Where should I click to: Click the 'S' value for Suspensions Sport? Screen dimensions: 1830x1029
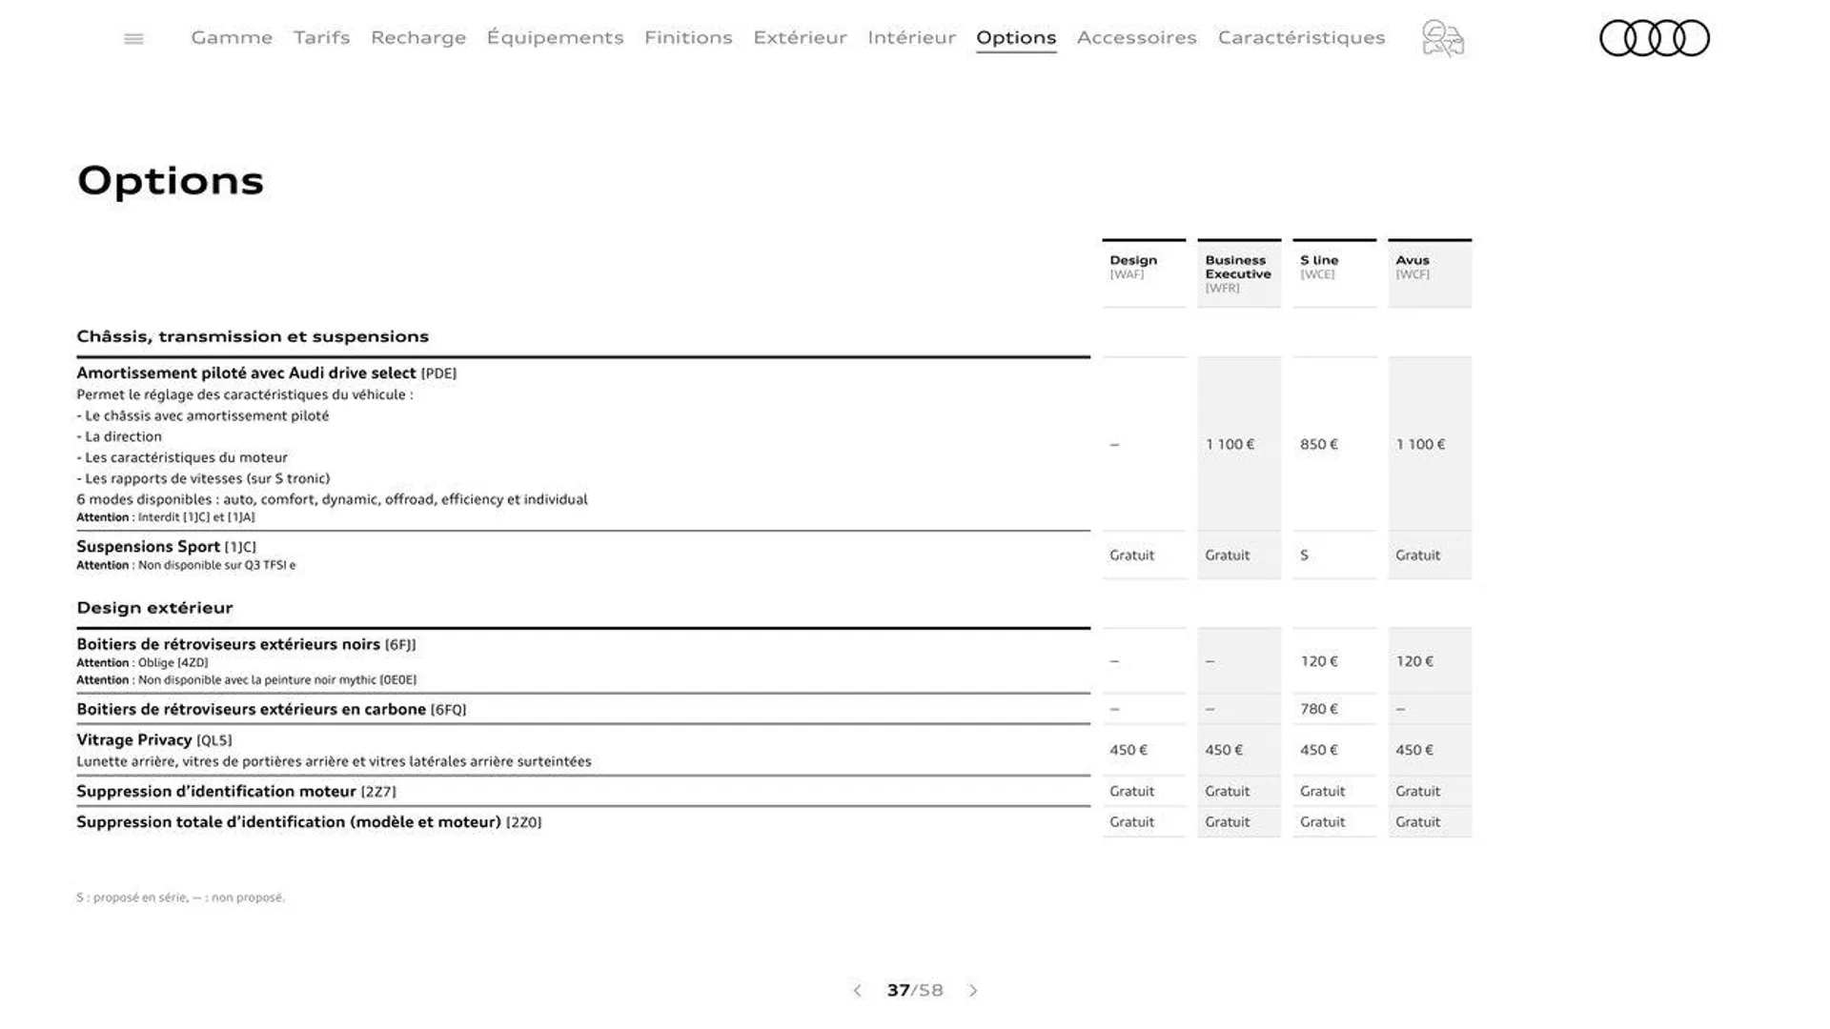tap(1305, 555)
